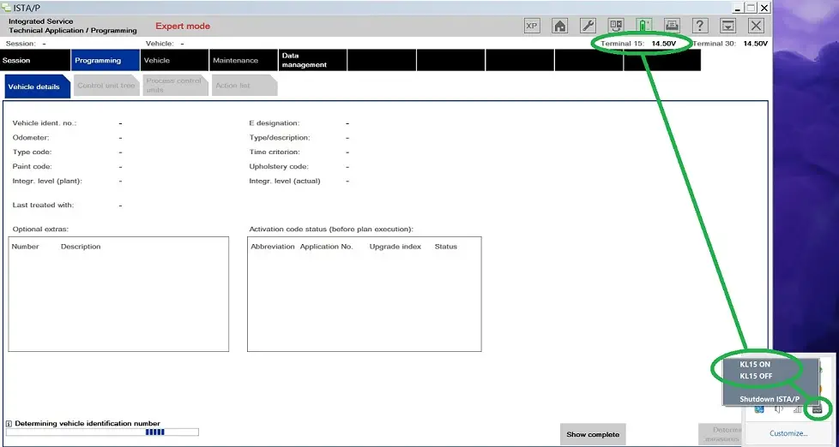
Task: Choose Shutdown ISTA/P from tray menu
Action: click(769, 399)
